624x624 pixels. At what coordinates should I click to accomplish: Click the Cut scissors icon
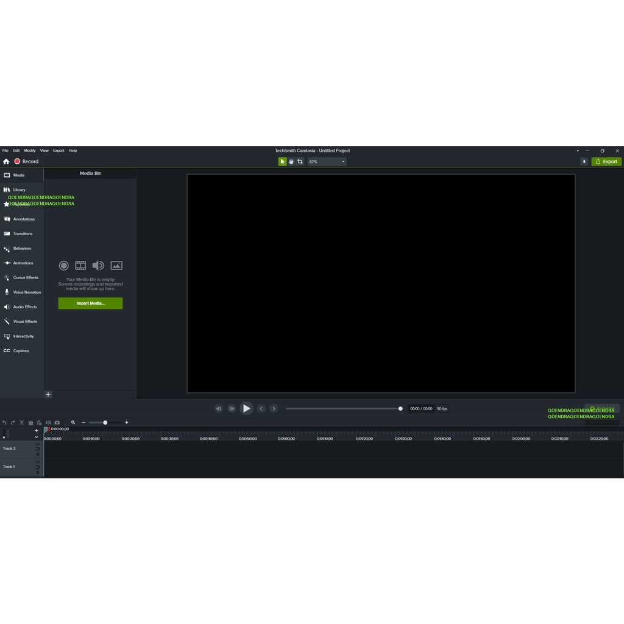click(x=21, y=422)
